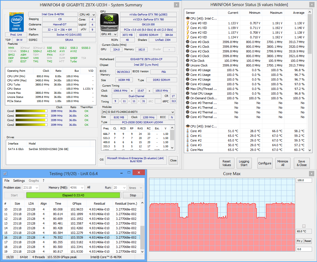The width and height of the screenshot is (317, 262).
Task: Click the lightning bolt icon beside Core #3 VID
Action: pyautogui.click(x=187, y=37)
